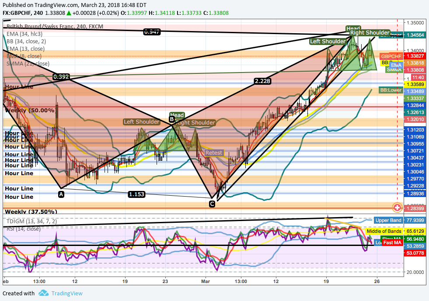The height and width of the screenshot is (301, 429).
Task: Click the 1.30046 price axis label
Action: (415, 172)
